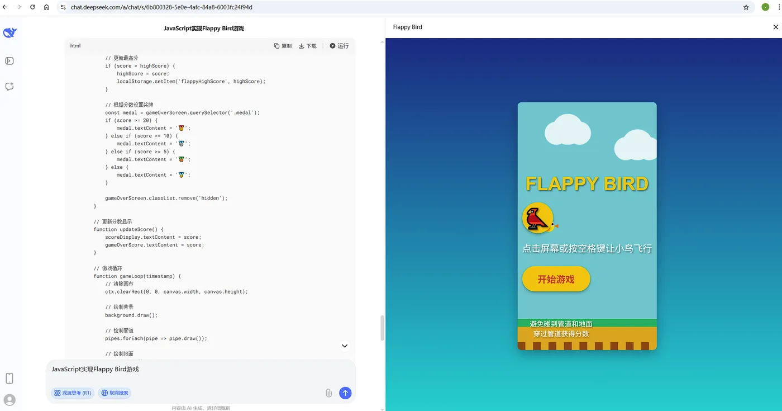Viewport: 782px width, 411px height.
Task: Focus the chat message input field
Action: 201,370
